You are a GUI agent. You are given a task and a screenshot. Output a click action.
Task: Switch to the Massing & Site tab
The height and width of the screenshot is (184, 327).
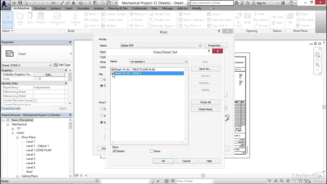pos(118,8)
